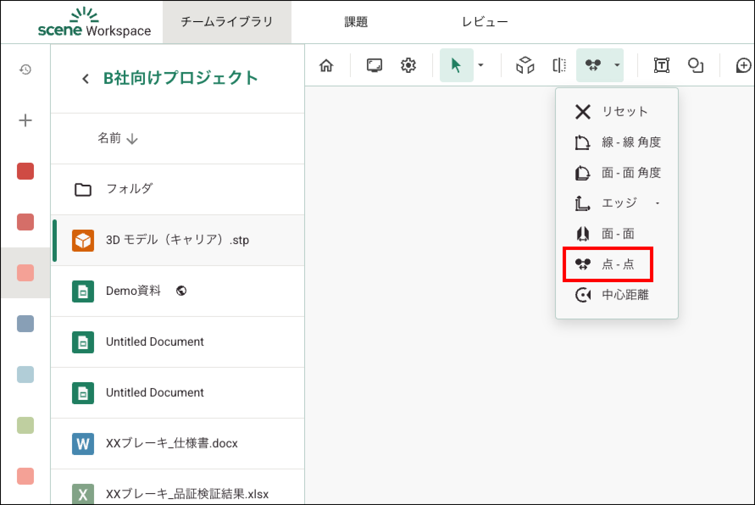Click the home icon in the viewer toolbar

(x=326, y=66)
